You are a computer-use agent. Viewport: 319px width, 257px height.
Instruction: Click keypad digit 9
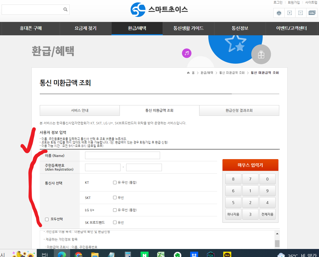pos(267,191)
